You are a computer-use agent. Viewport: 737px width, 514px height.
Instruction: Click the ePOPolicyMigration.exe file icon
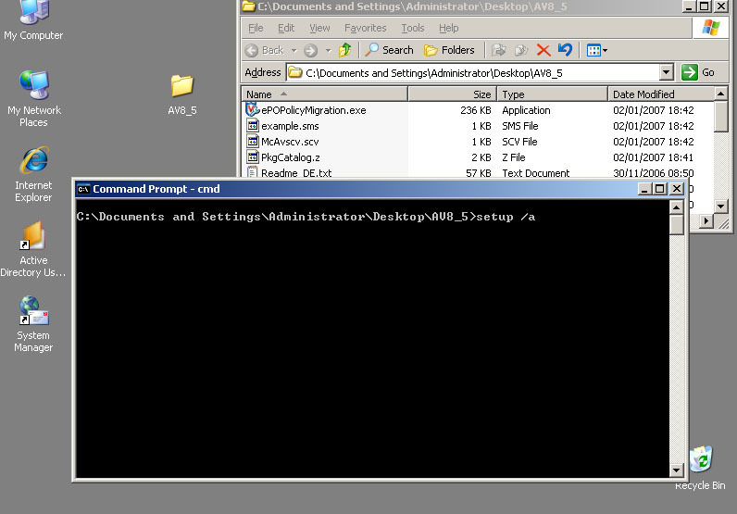[253, 109]
